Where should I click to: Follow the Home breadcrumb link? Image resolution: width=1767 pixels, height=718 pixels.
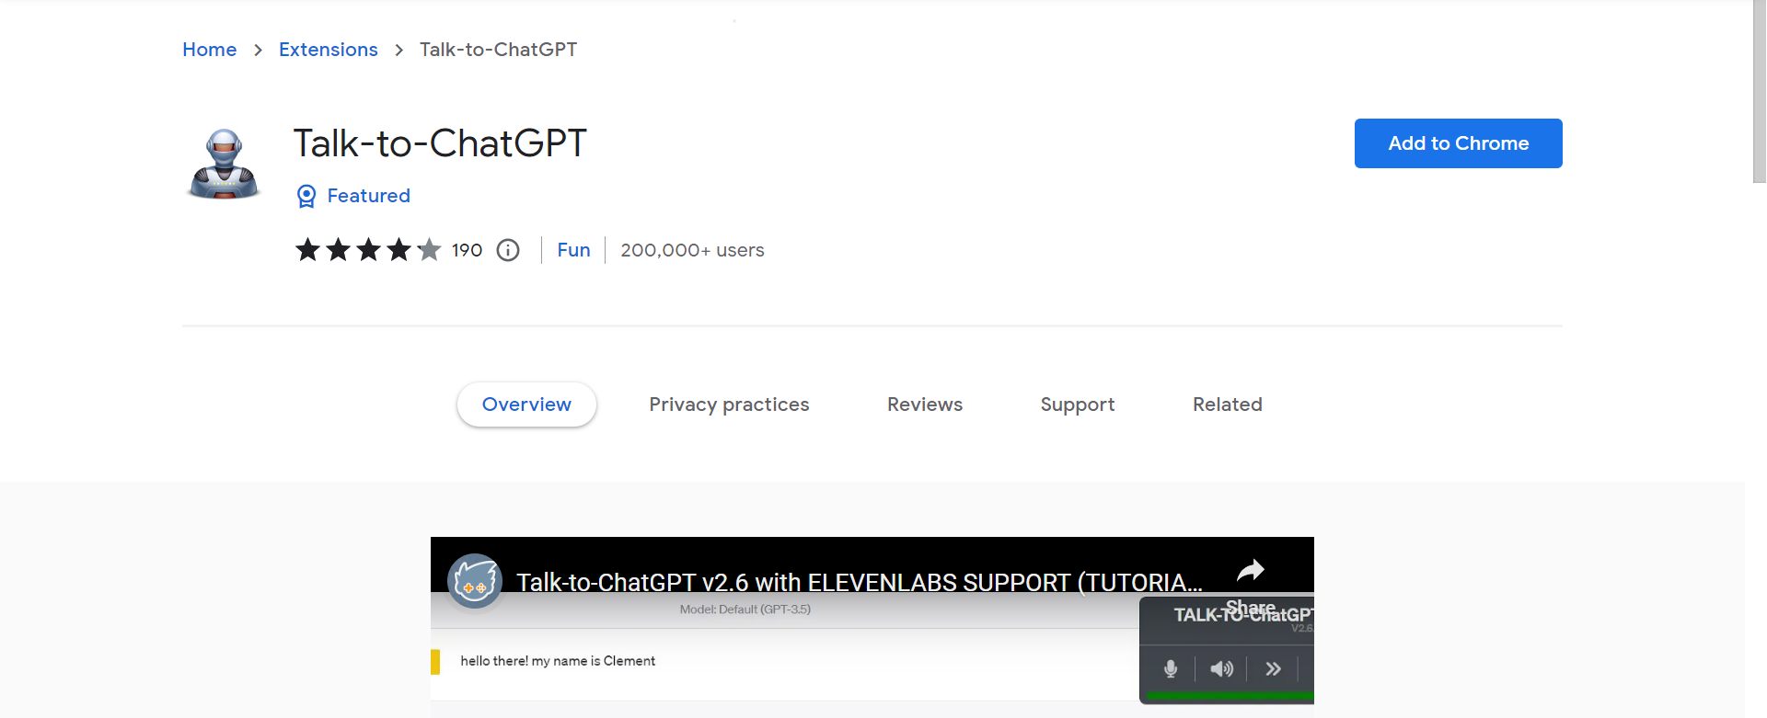point(210,50)
